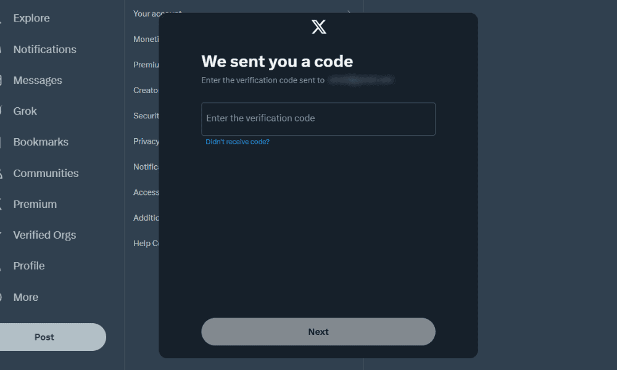Select the Privacy settings entry
The width and height of the screenshot is (617, 370).
146,141
